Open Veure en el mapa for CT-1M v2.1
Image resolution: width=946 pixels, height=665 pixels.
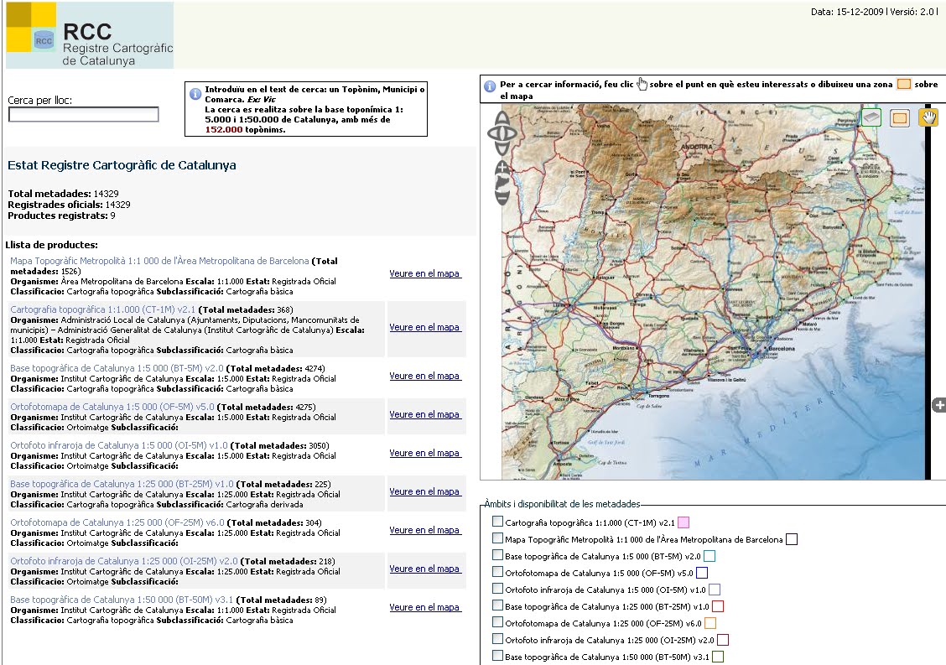(x=425, y=327)
